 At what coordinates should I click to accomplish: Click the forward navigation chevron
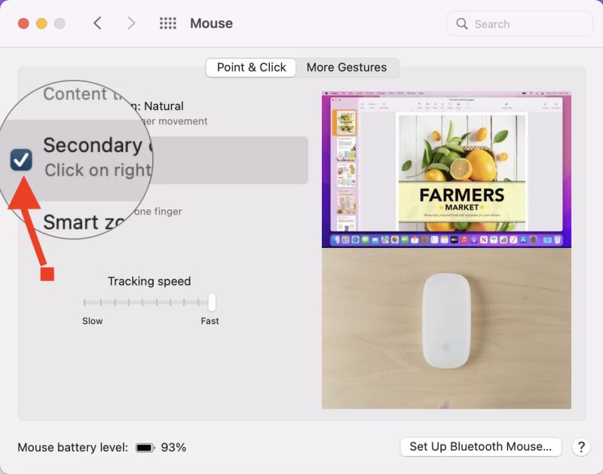tap(131, 23)
